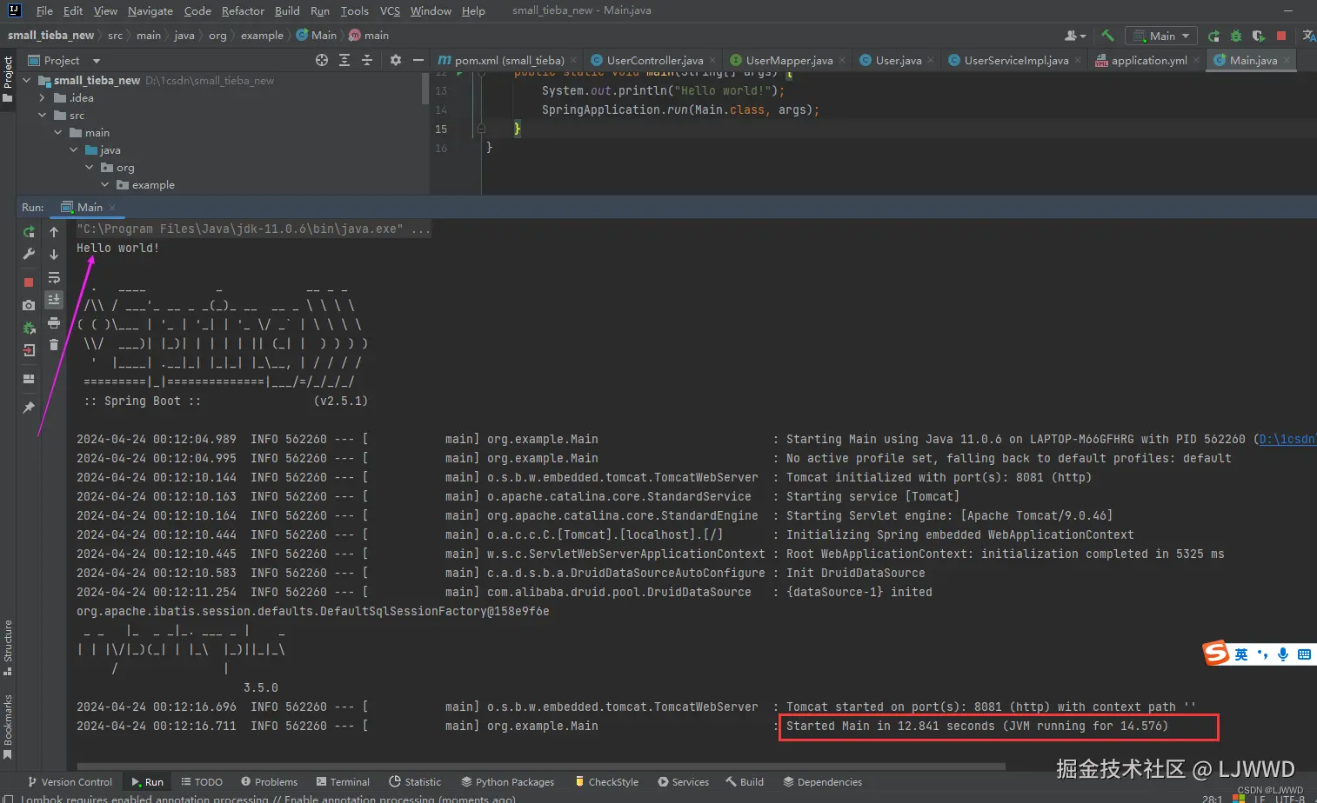This screenshot has height=803, width=1317.
Task: Stop the running process in Run panel
Action: [x=29, y=282]
